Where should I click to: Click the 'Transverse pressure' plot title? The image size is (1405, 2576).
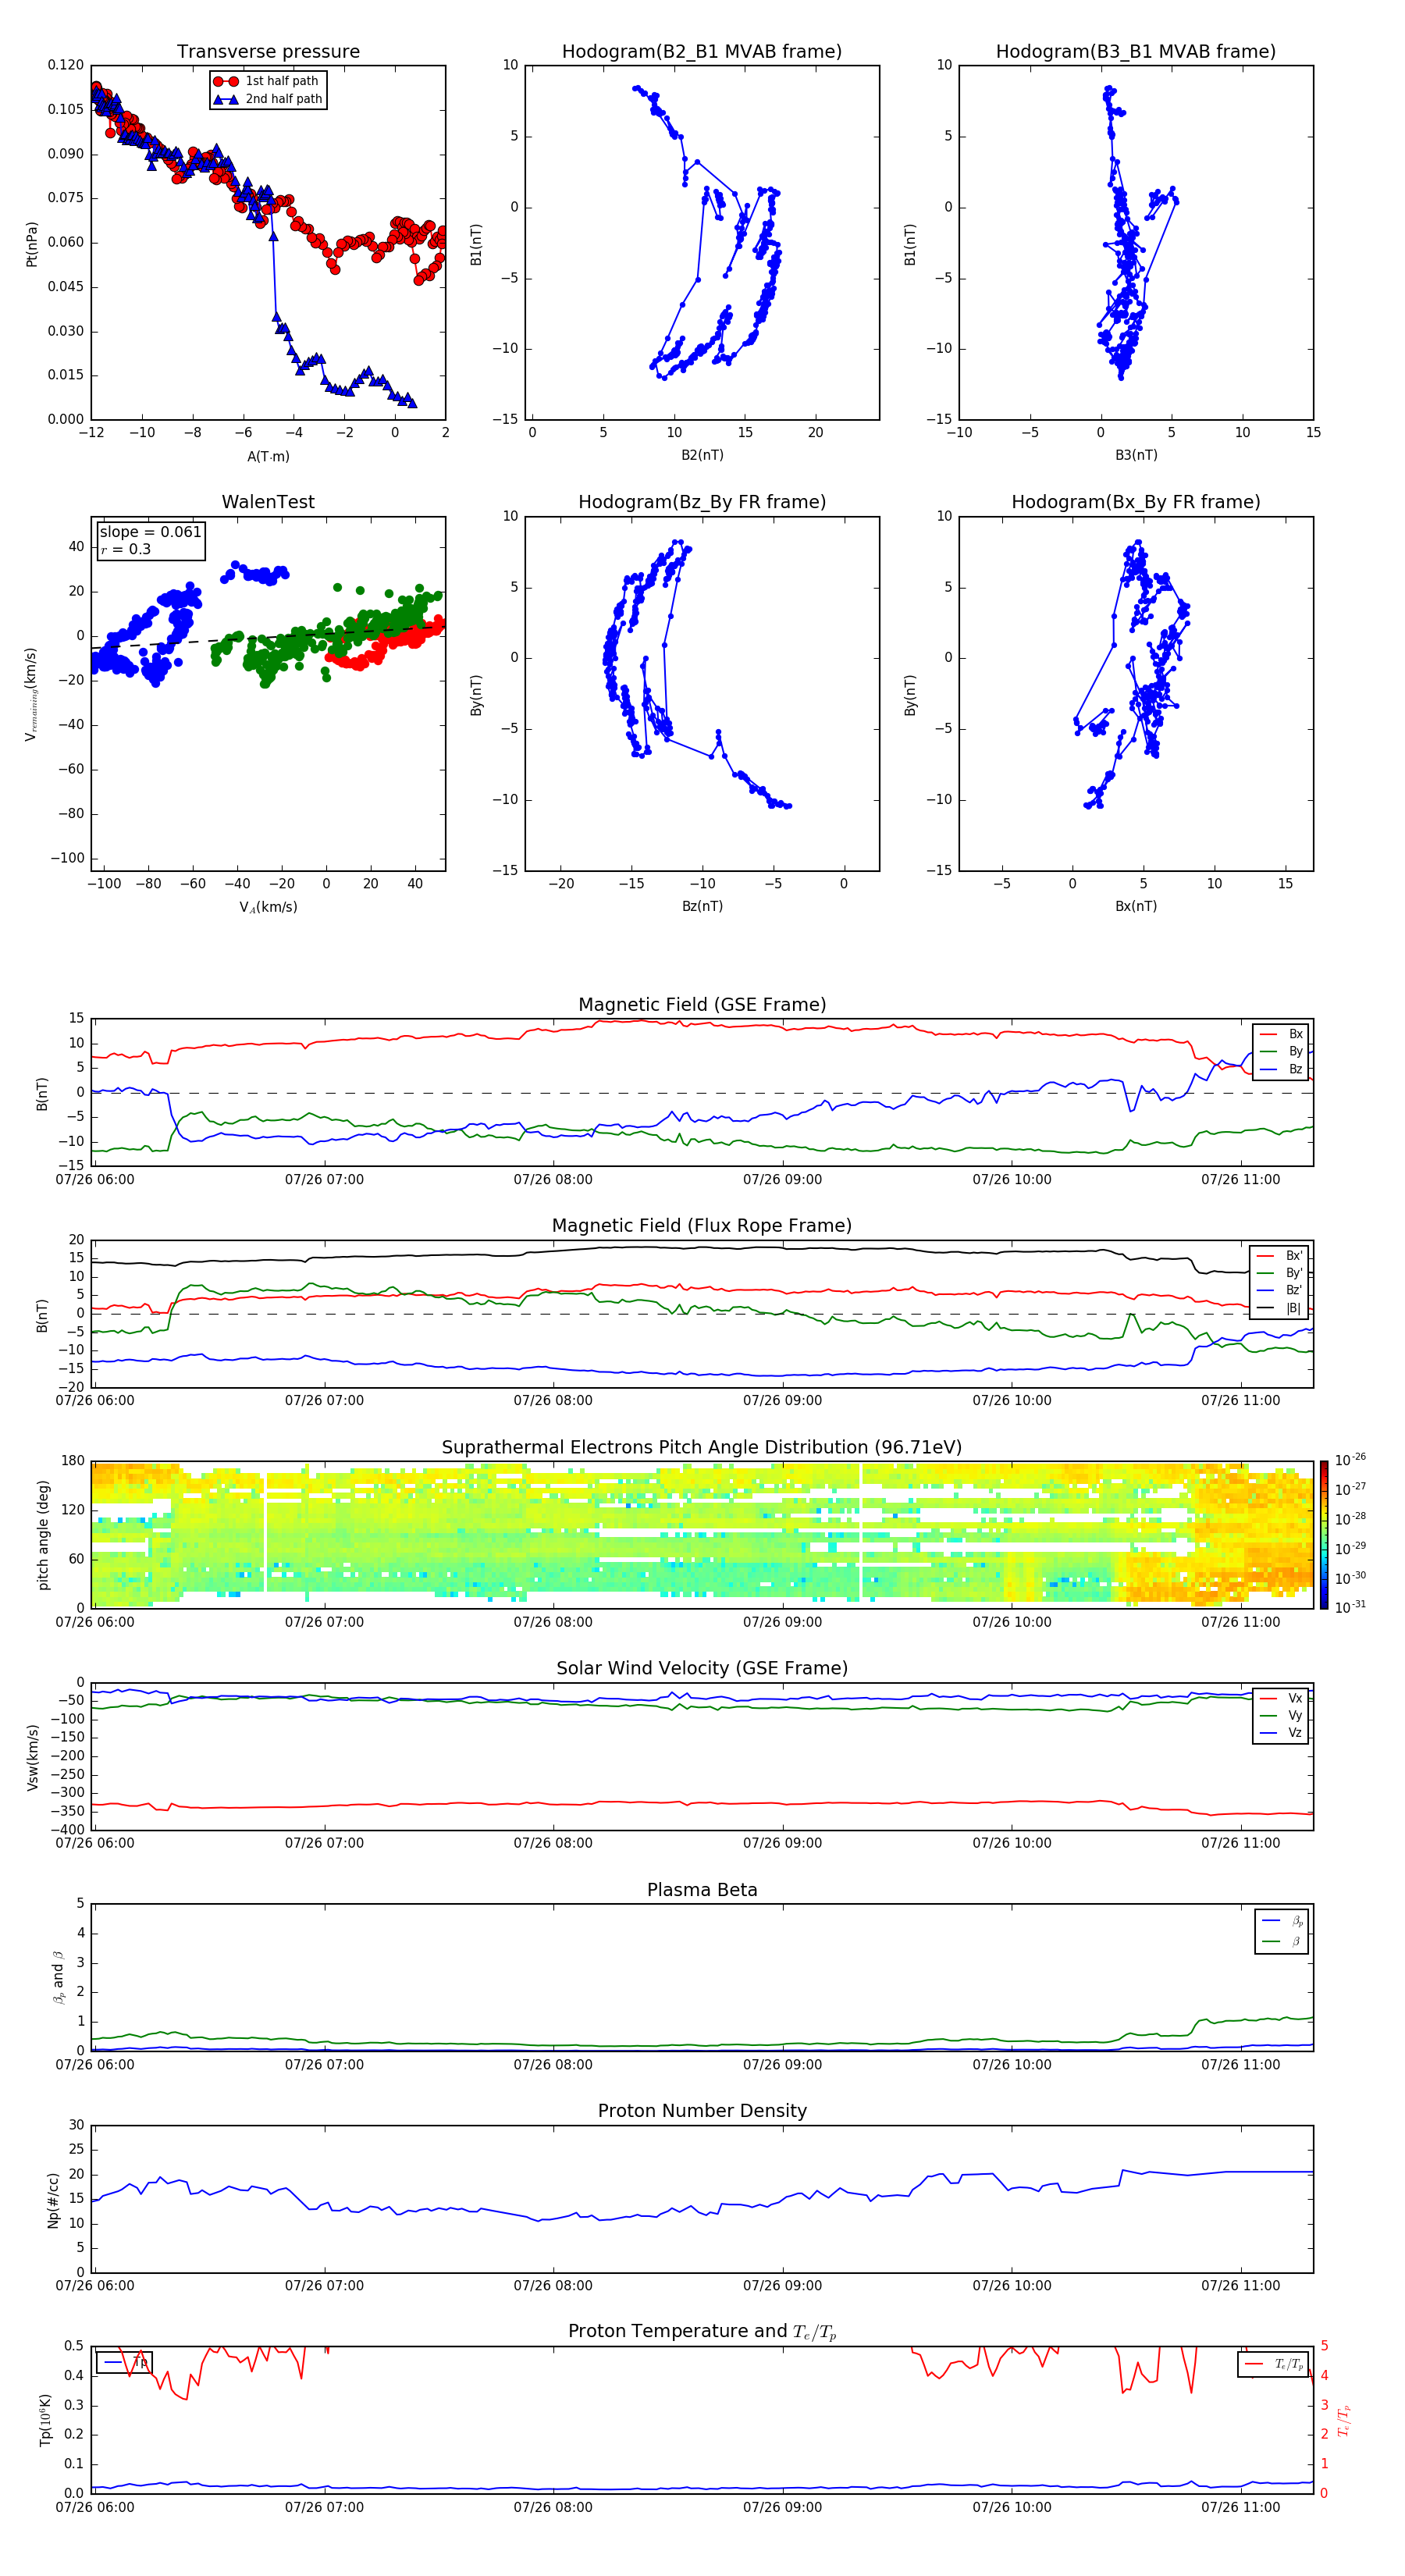coord(268,52)
